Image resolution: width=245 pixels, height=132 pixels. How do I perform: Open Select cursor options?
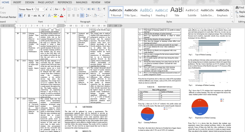tap(240, 16)
